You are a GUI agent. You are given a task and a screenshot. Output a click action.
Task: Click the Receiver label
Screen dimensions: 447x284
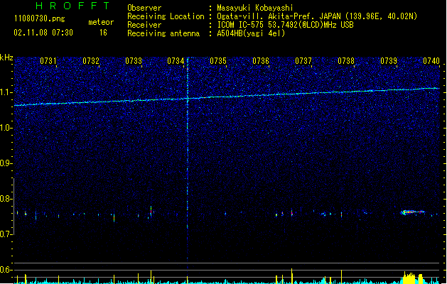tap(144, 25)
